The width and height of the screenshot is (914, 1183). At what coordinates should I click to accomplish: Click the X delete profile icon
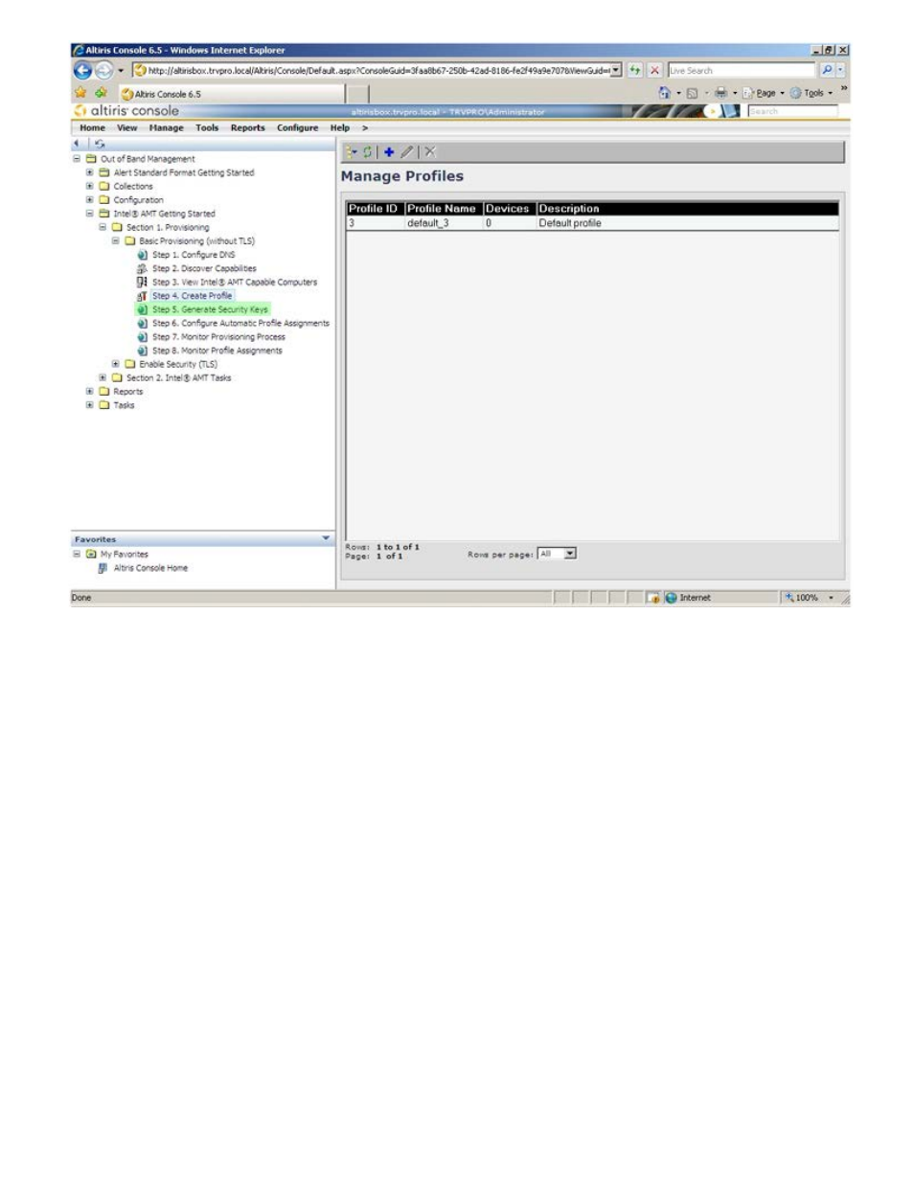430,152
